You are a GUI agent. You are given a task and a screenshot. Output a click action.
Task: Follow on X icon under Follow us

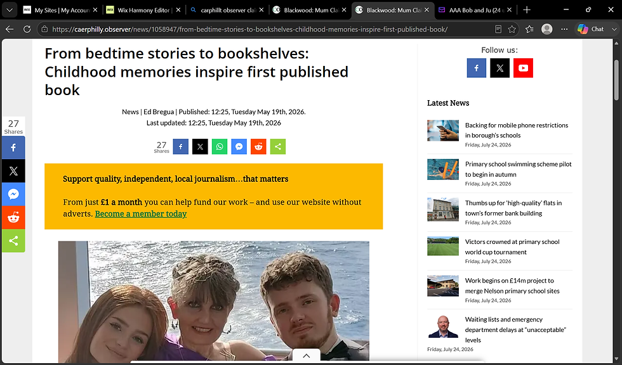point(500,68)
